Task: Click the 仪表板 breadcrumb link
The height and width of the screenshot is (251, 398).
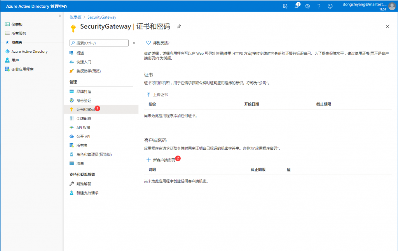Action: 75,17
